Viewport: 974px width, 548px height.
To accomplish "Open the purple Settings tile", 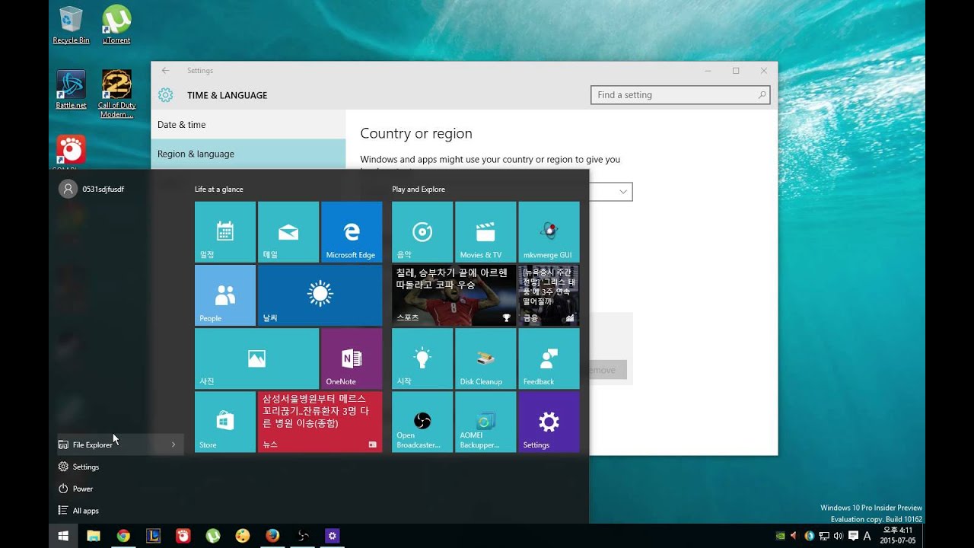I will click(549, 422).
